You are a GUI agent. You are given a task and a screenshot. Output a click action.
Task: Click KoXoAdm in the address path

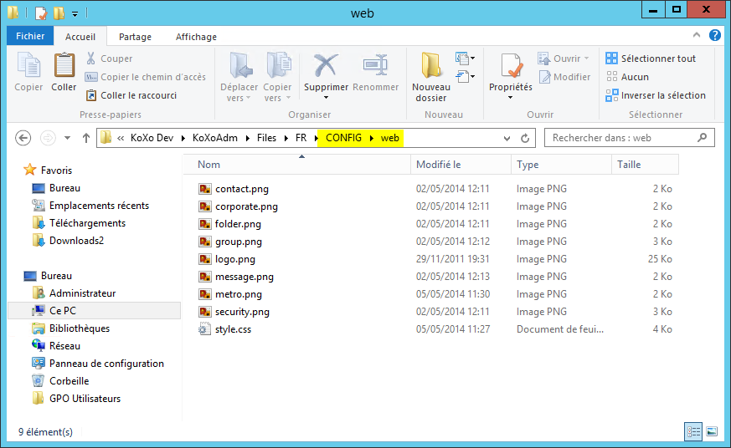pos(215,138)
